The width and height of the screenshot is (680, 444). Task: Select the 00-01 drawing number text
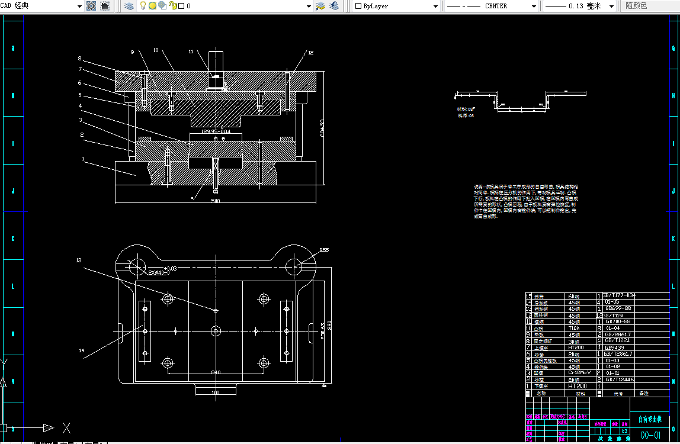coord(650,436)
